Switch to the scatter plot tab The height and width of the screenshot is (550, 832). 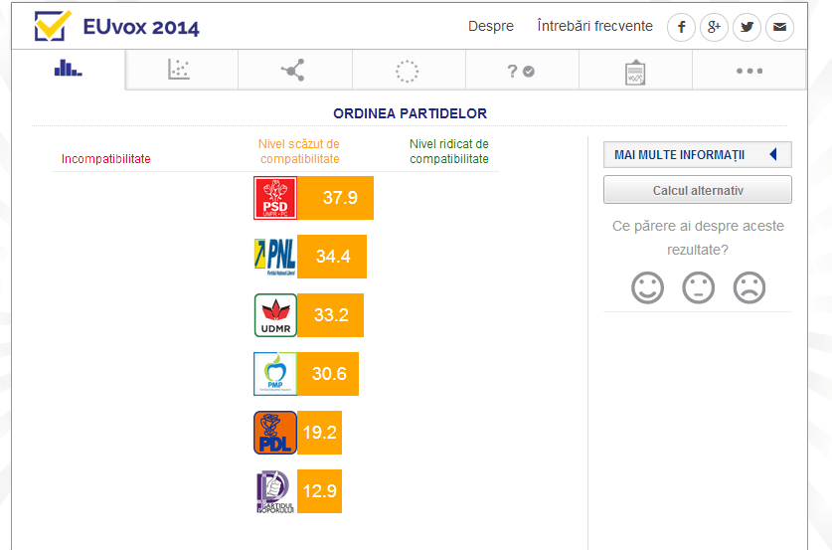click(182, 70)
